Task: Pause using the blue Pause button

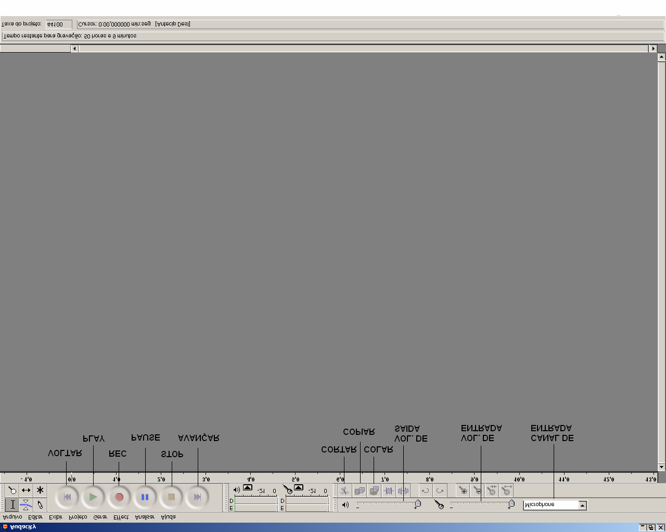Action: [145, 497]
